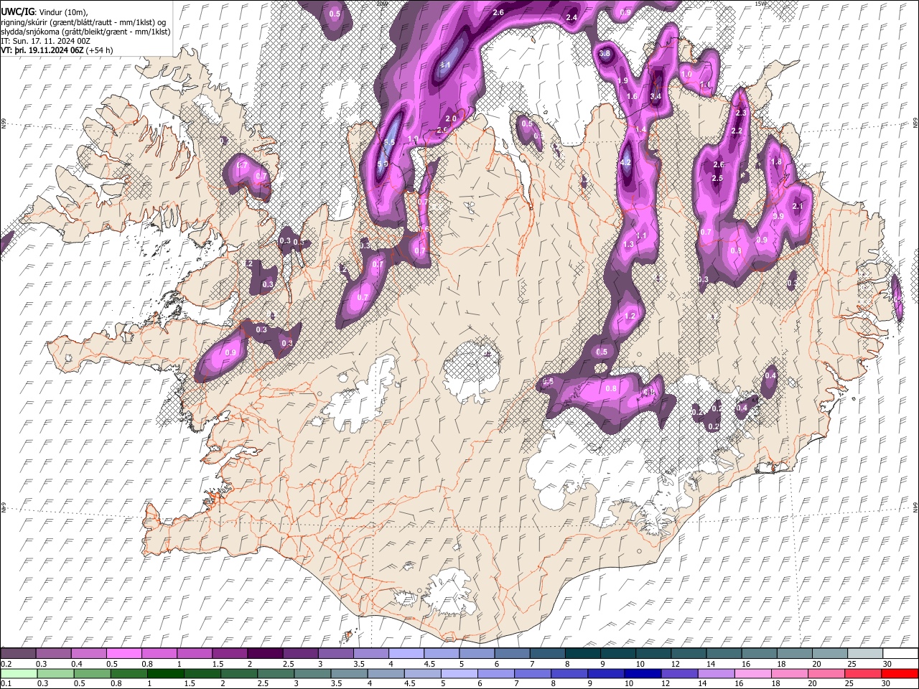Click the darkest purple 2–2.5 snow legend swatch
Screen dimensions: 919x689
[x=266, y=653]
